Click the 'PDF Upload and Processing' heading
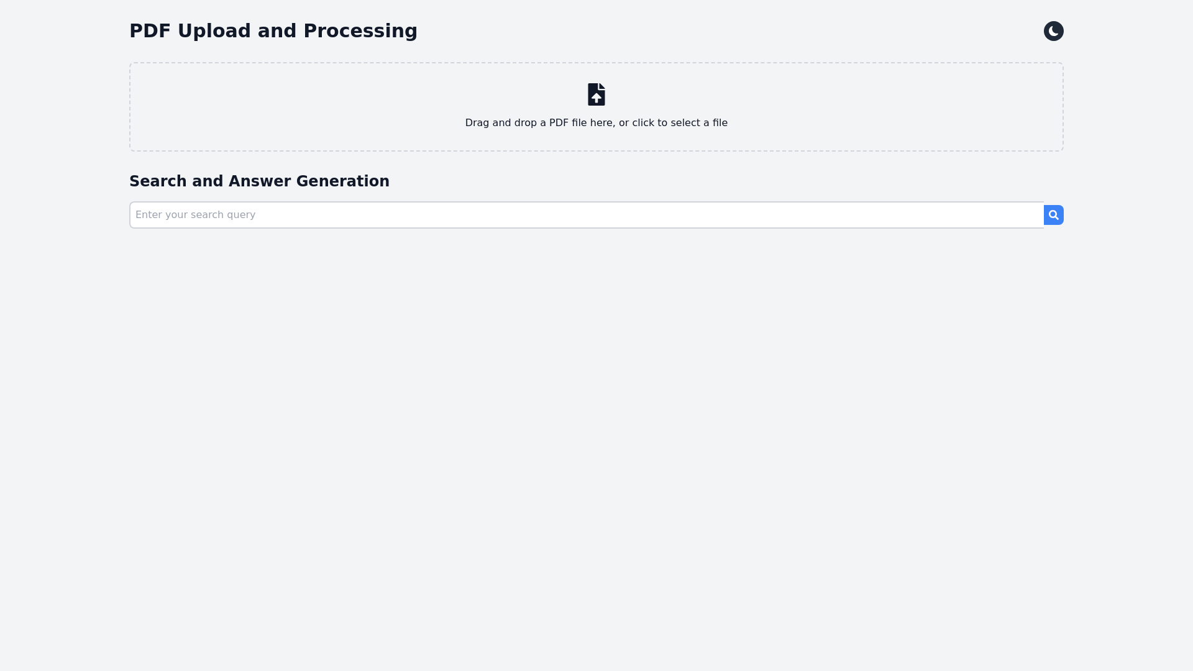 [273, 31]
